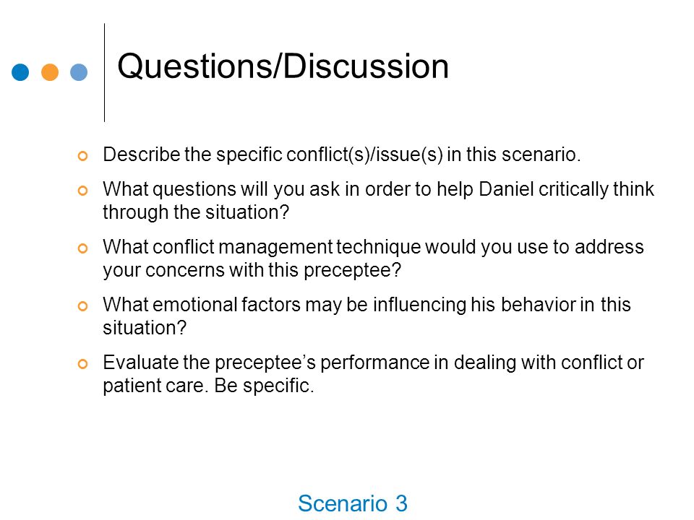Screen dimensions: 694x520
Task: Click the vertical divider line beside title
Action: (x=104, y=72)
